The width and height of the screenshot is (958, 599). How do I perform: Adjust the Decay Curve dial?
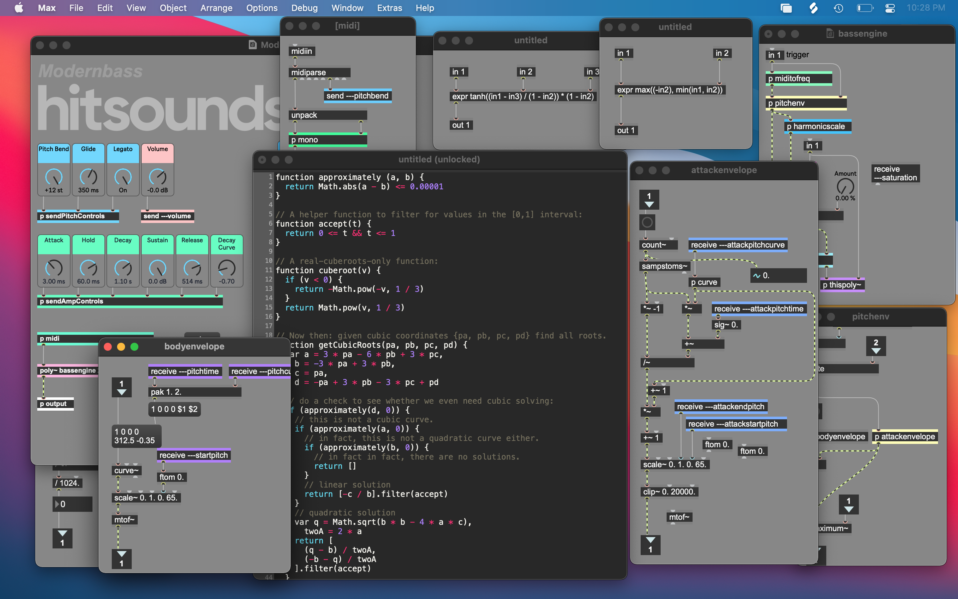pyautogui.click(x=227, y=268)
